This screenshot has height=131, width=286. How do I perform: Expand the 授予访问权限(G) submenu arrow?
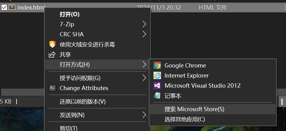click(x=144, y=78)
